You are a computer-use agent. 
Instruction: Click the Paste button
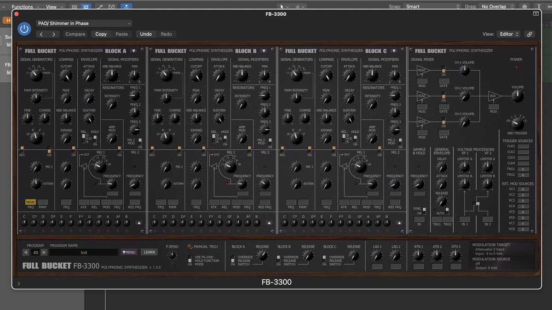tap(122, 34)
